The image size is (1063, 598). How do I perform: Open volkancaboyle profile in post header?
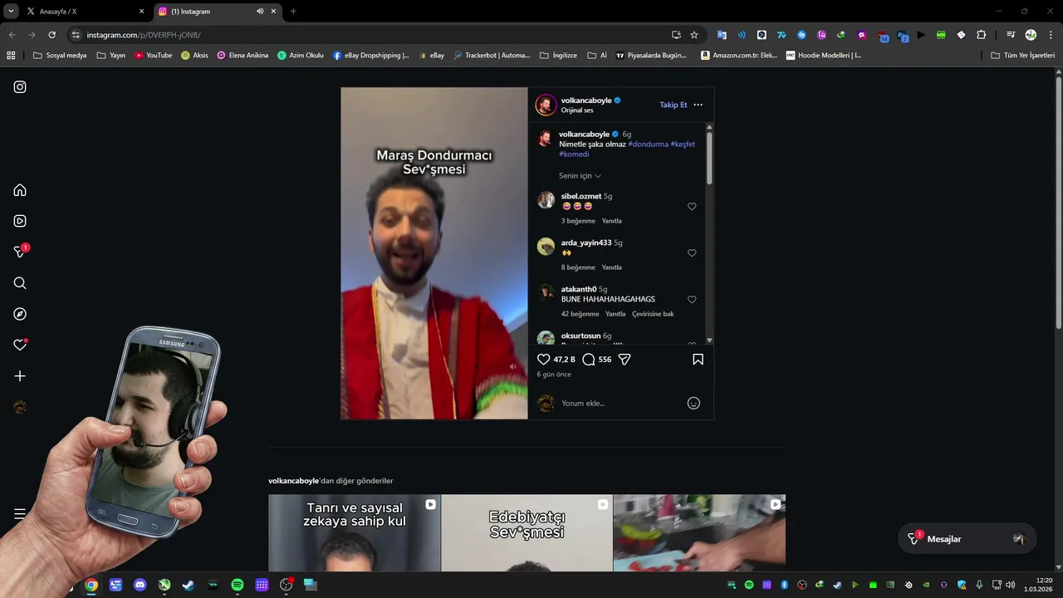[x=586, y=100]
